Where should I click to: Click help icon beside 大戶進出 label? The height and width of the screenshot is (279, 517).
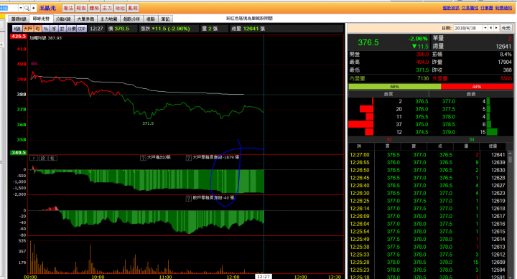(143, 158)
